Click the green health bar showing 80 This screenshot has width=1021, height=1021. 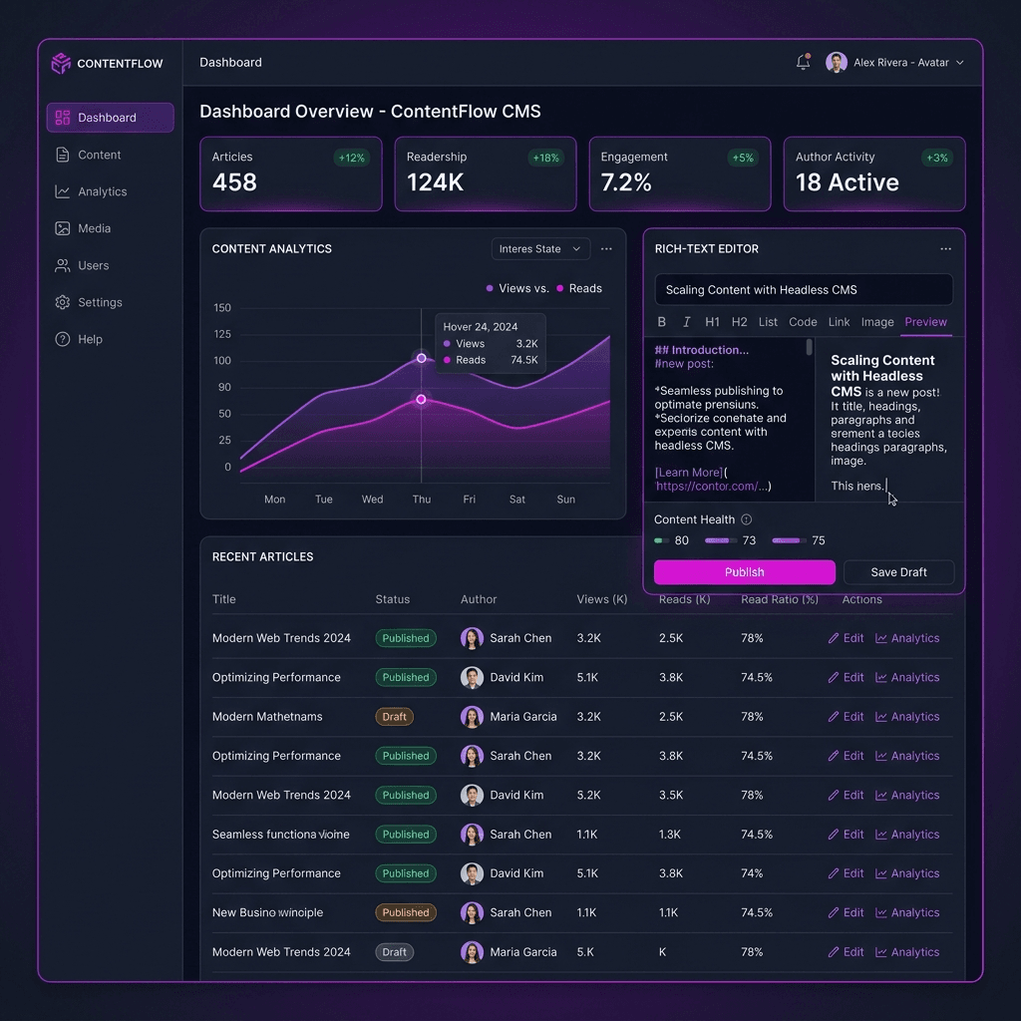(662, 540)
